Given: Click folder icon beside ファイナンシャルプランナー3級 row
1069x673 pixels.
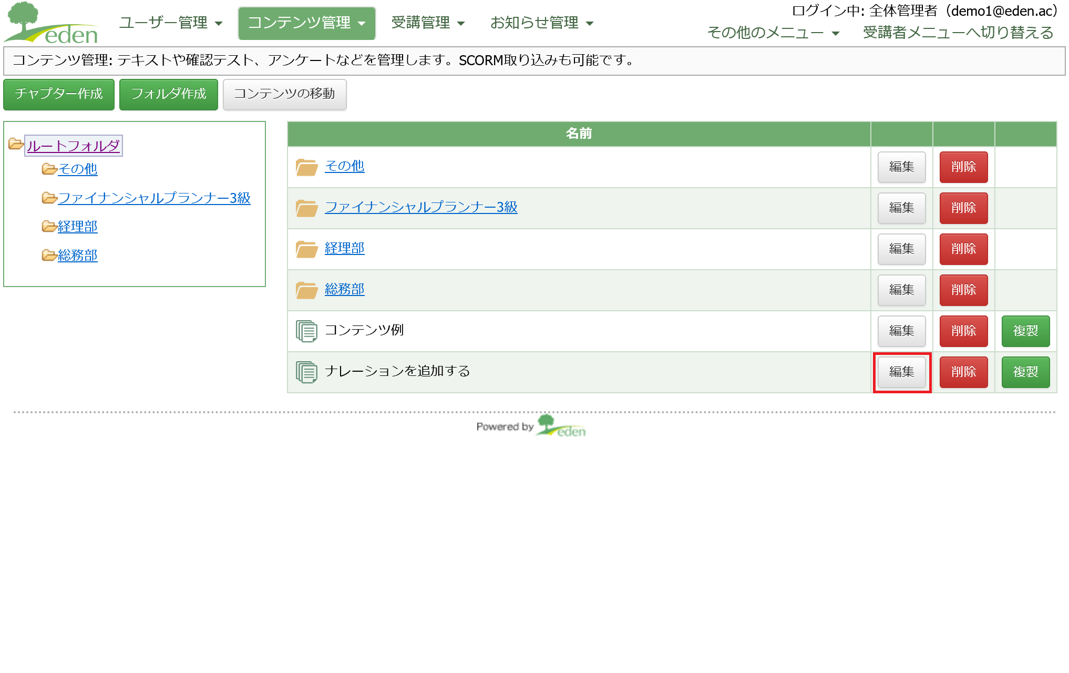Looking at the screenshot, I should click(x=306, y=208).
